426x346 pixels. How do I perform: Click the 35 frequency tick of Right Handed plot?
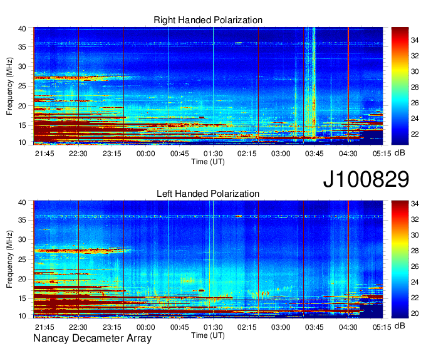pos(22,47)
